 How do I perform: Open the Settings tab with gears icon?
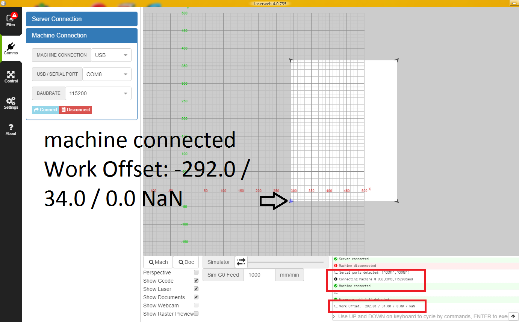(11, 103)
